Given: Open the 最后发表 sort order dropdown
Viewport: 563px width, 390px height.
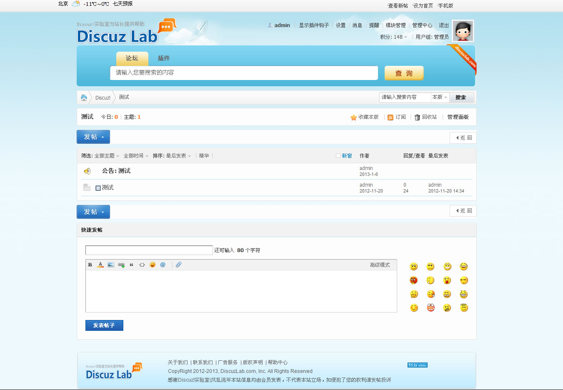Looking at the screenshot, I should point(178,156).
